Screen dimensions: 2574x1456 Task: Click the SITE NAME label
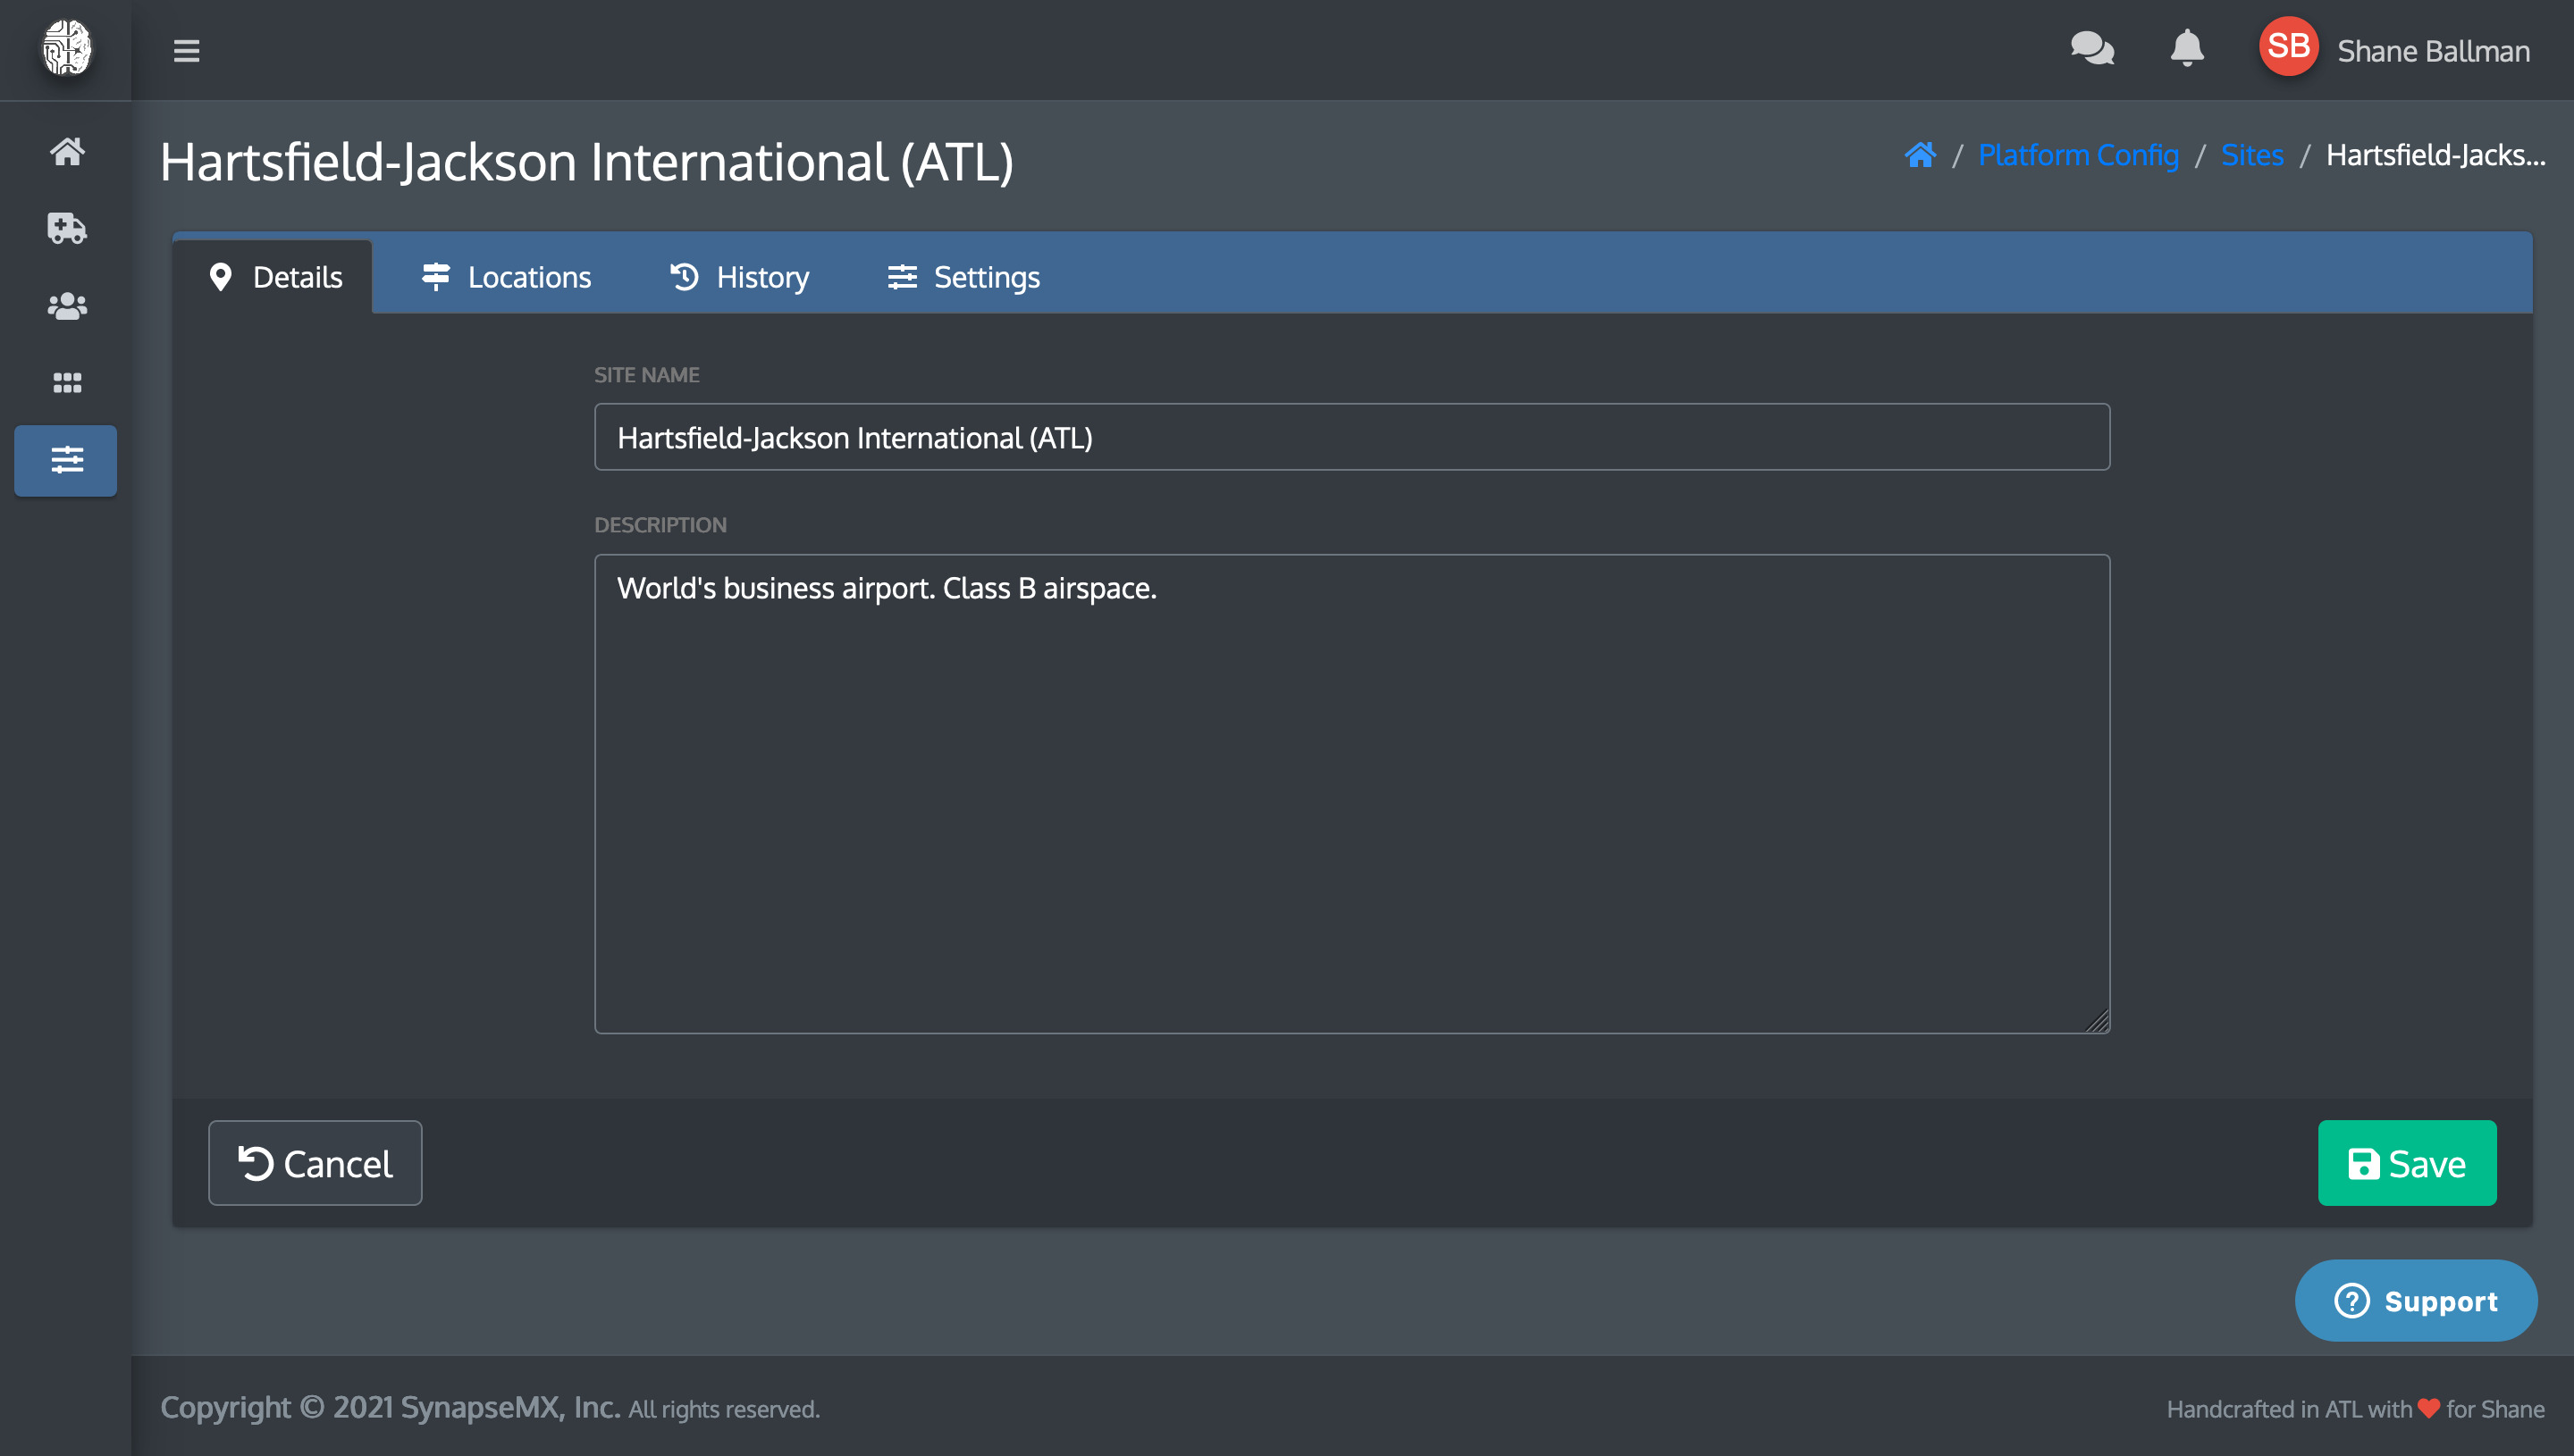pyautogui.click(x=646, y=375)
